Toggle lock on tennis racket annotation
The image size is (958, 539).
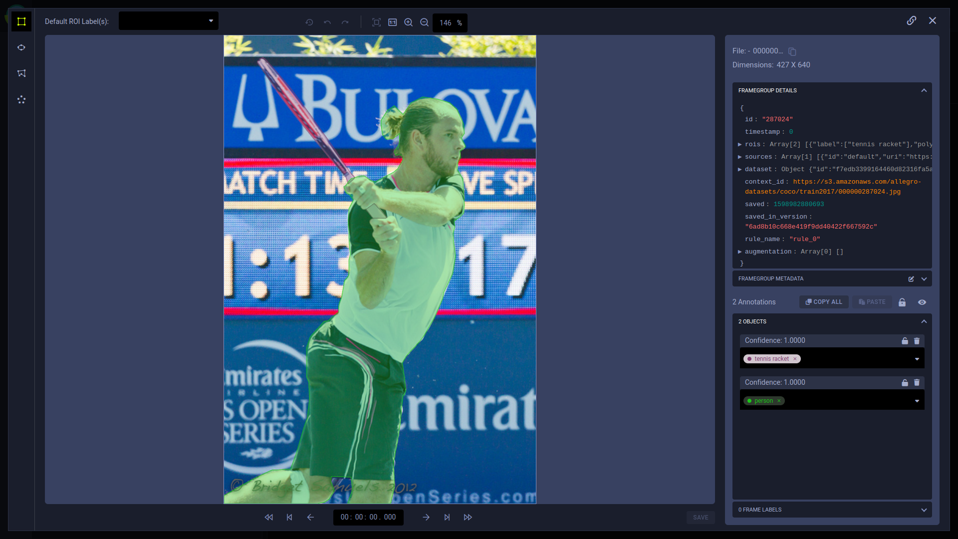click(905, 340)
